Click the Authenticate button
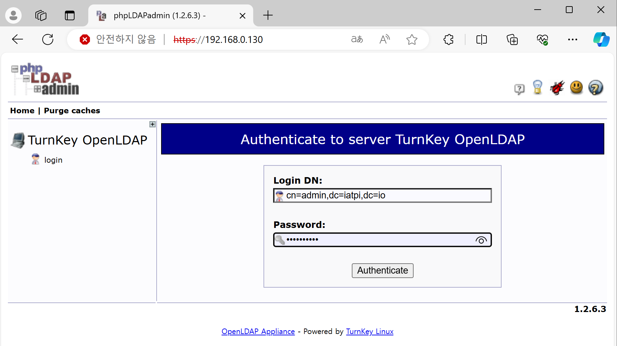The image size is (617, 346). [382, 270]
